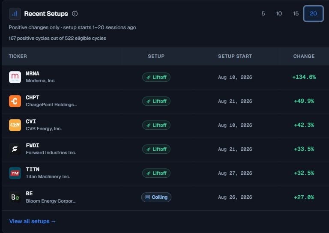Click the Aug 27, 2026 date

[235, 173]
